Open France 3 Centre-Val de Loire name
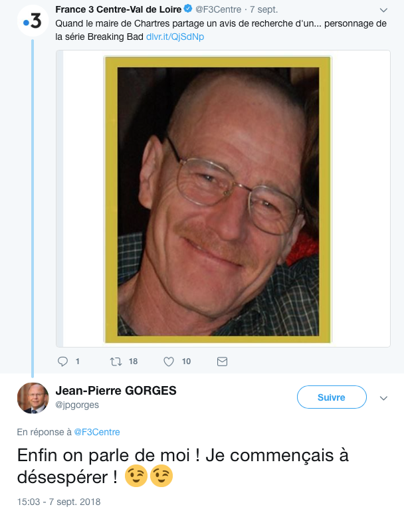 coord(118,9)
